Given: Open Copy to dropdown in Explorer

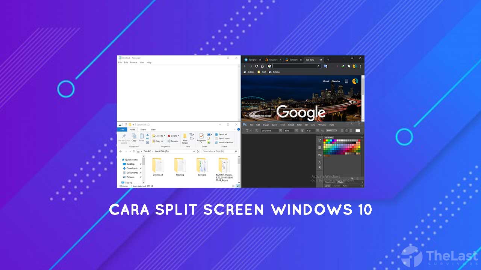Looking at the screenshot, I should [158, 141].
